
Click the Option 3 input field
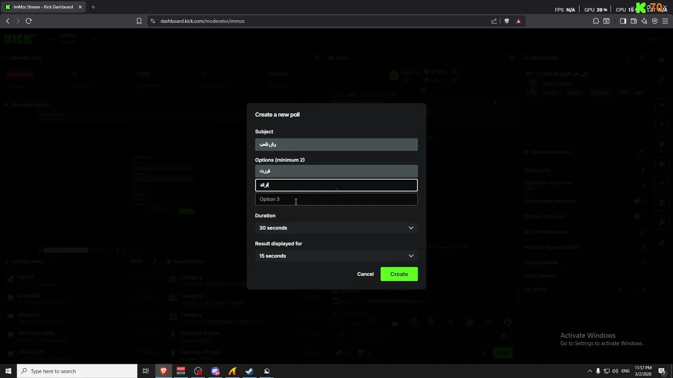coord(336,199)
